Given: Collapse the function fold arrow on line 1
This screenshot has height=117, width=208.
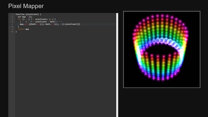Looking at the screenshot, I should tap(14, 14).
